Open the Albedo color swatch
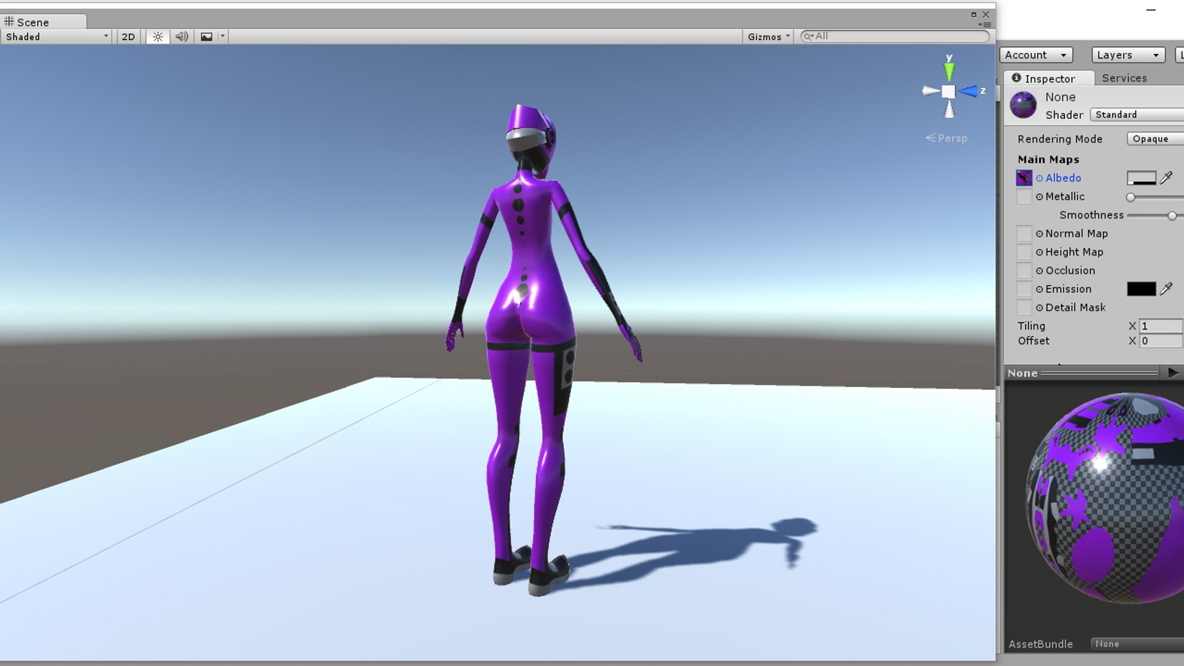 click(x=1141, y=178)
